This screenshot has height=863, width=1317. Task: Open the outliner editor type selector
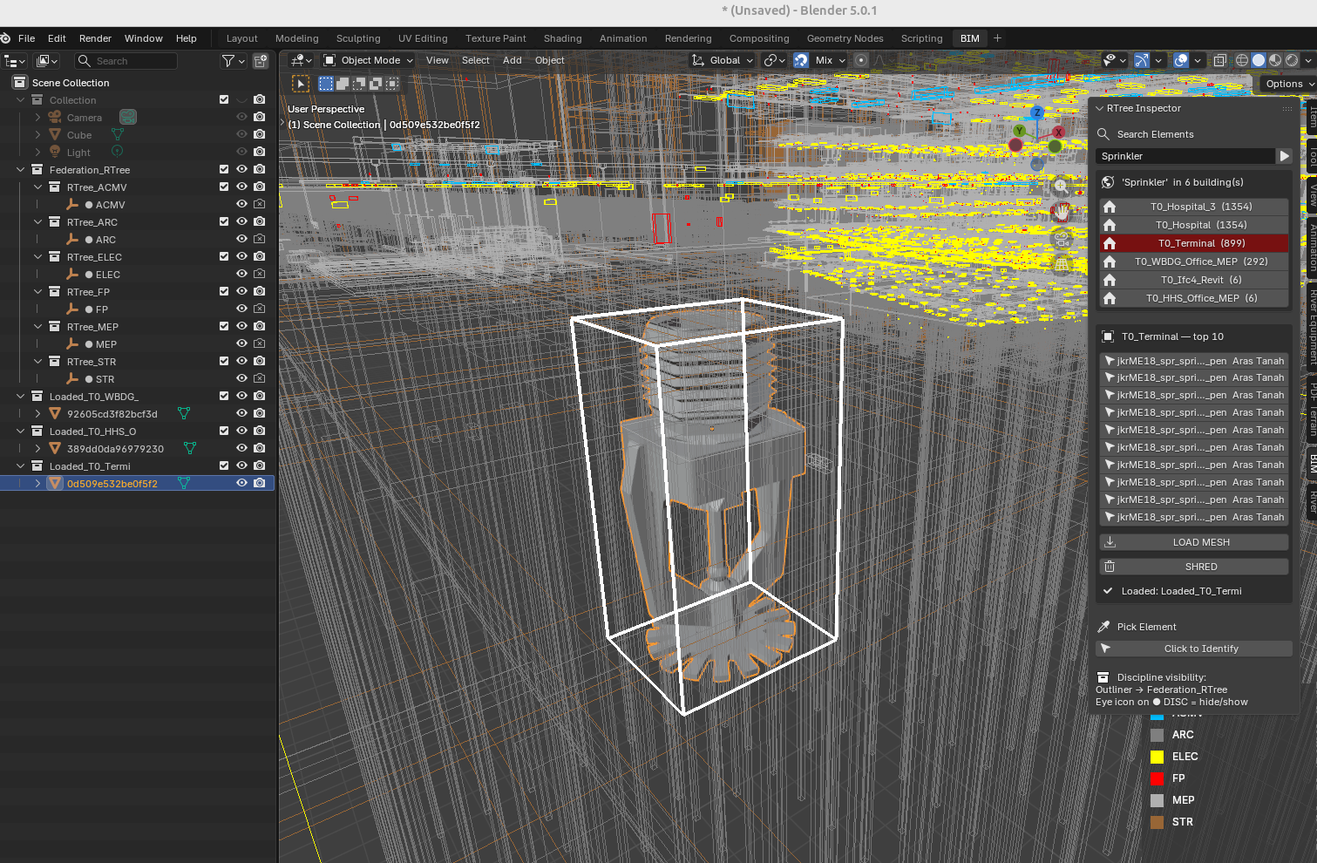point(16,61)
